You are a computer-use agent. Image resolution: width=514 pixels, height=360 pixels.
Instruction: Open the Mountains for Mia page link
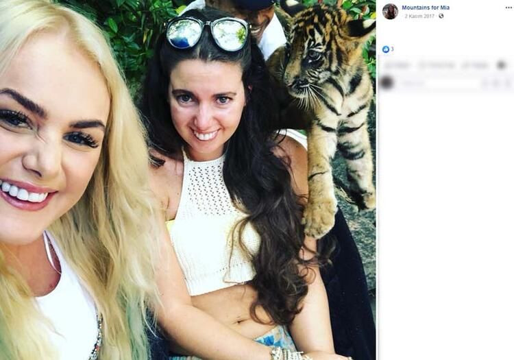point(426,8)
